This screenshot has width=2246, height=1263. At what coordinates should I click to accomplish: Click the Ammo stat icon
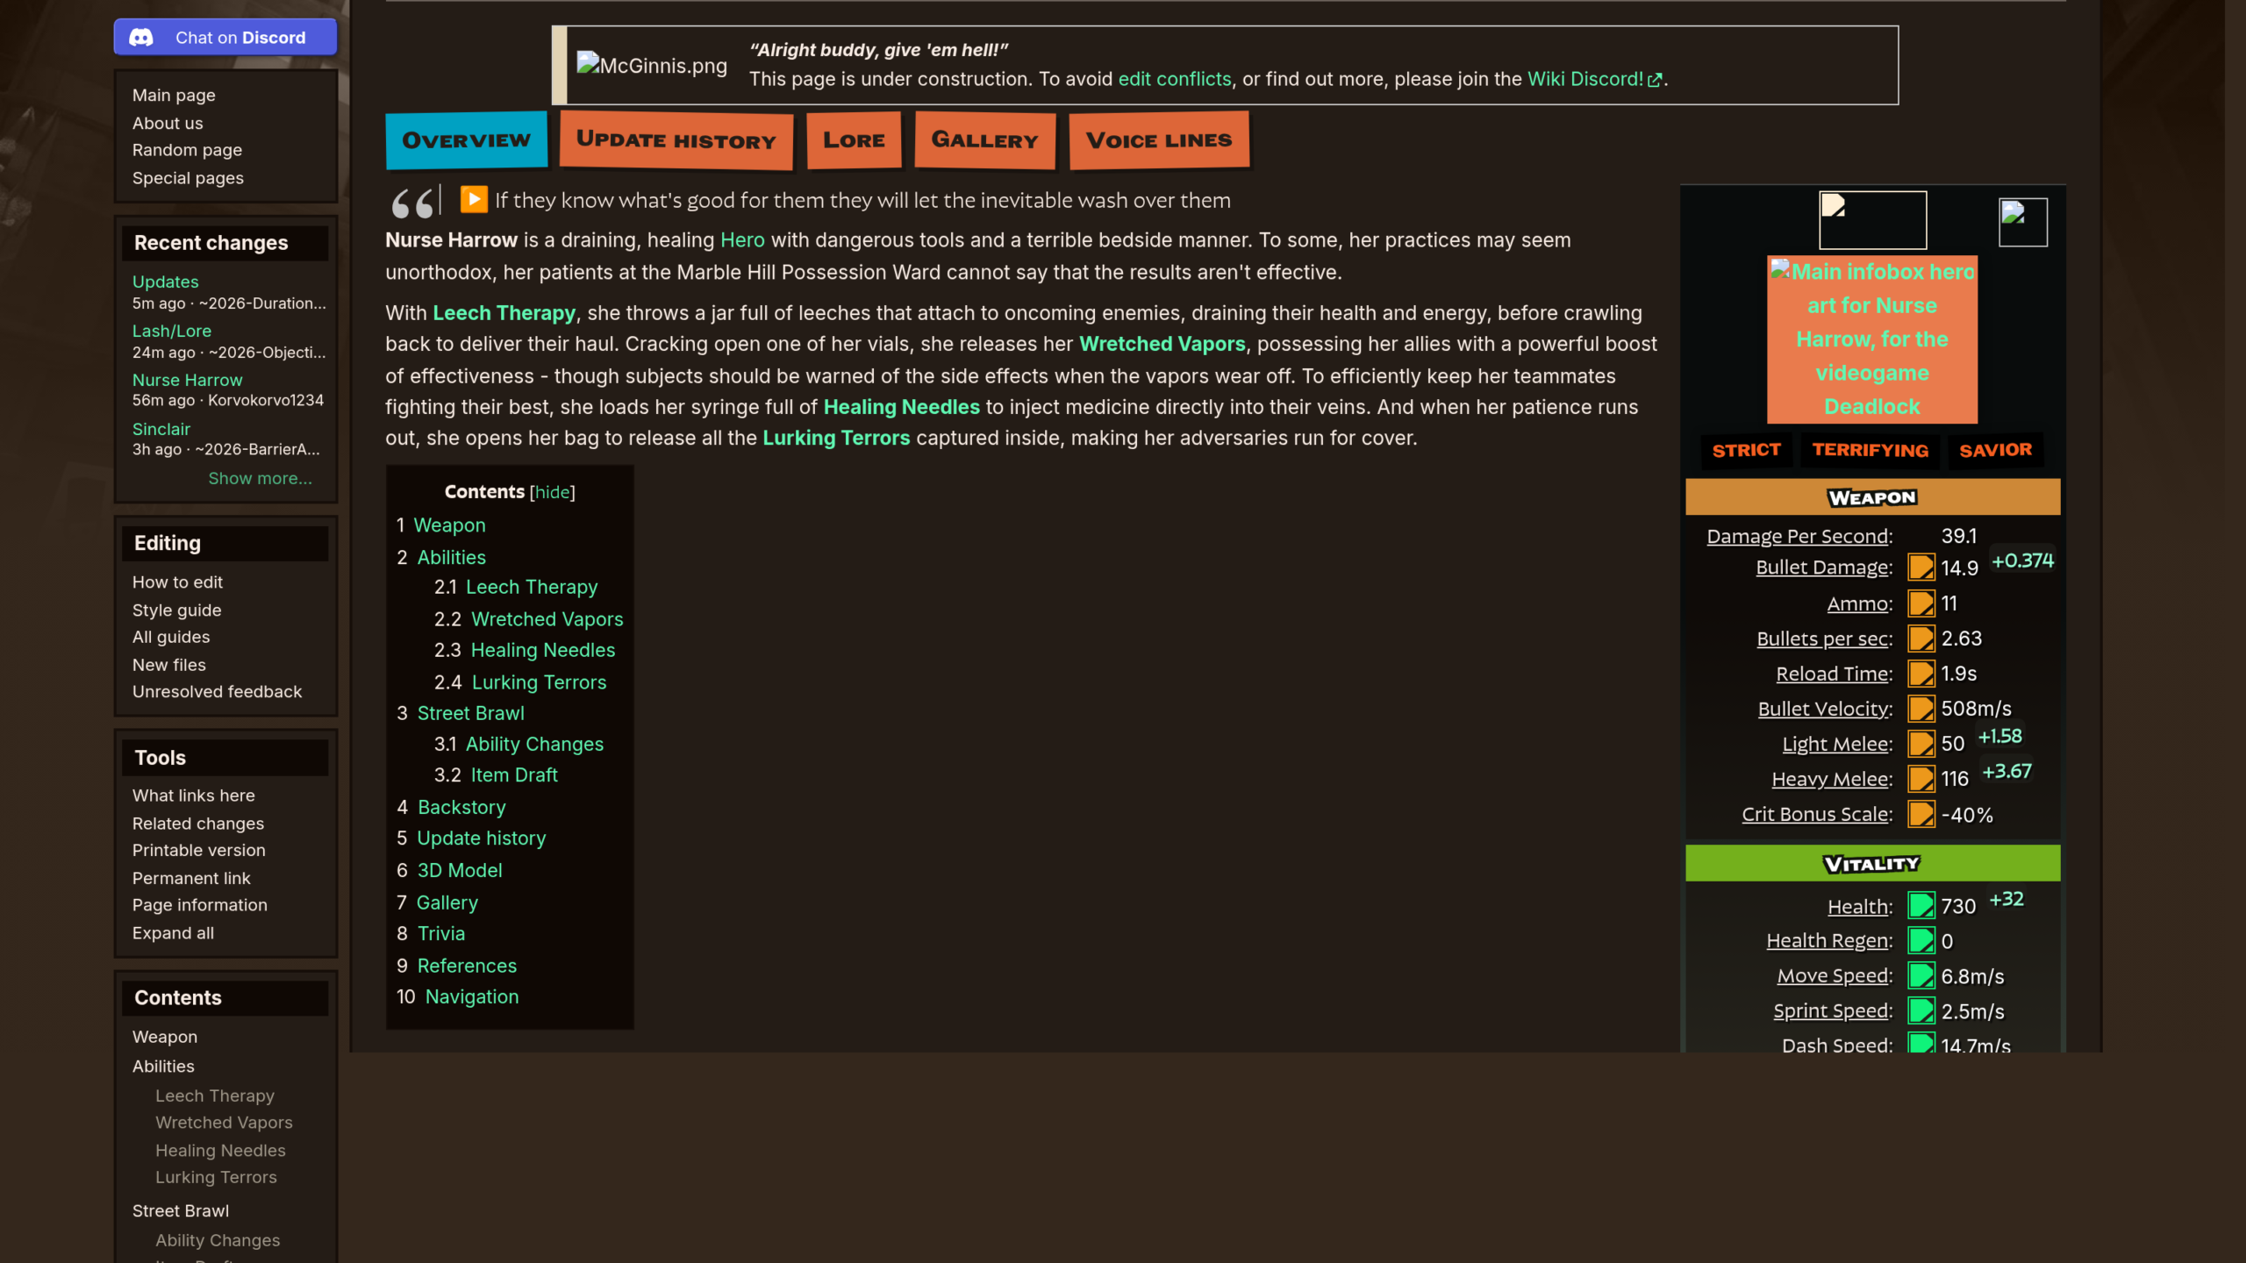pos(1921,603)
